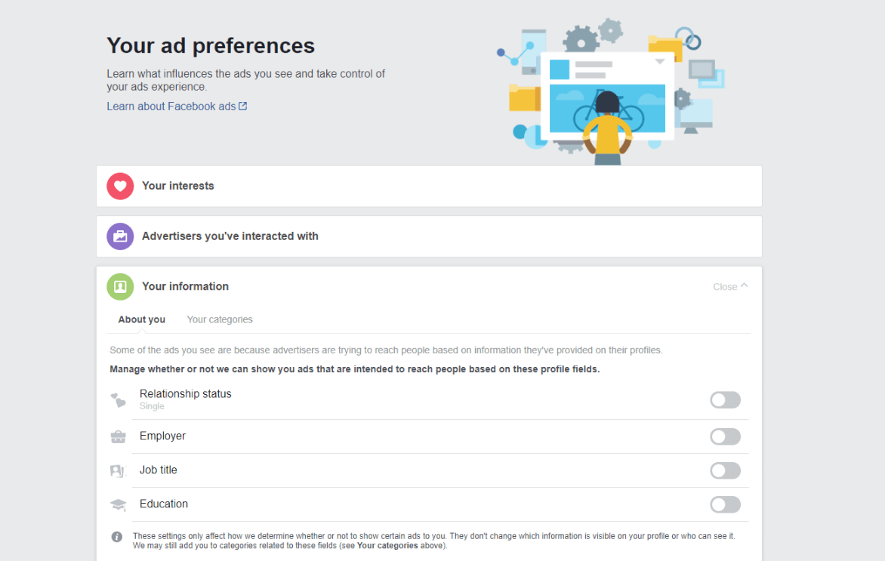Click external link icon after Facebook ads
The height and width of the screenshot is (561, 885).
(242, 106)
